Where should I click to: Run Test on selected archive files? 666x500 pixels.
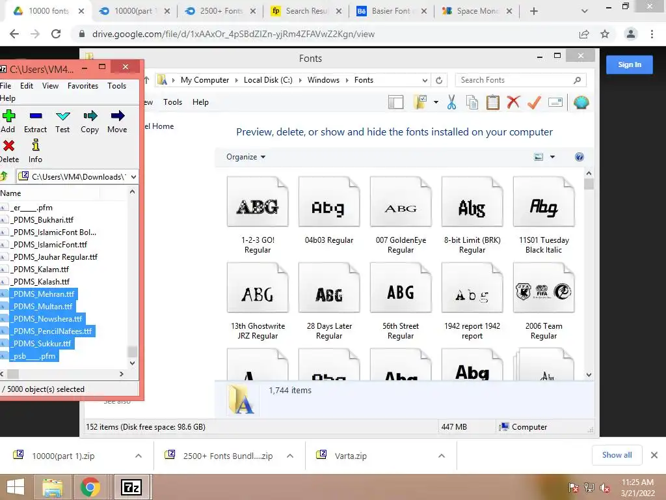[x=63, y=116]
